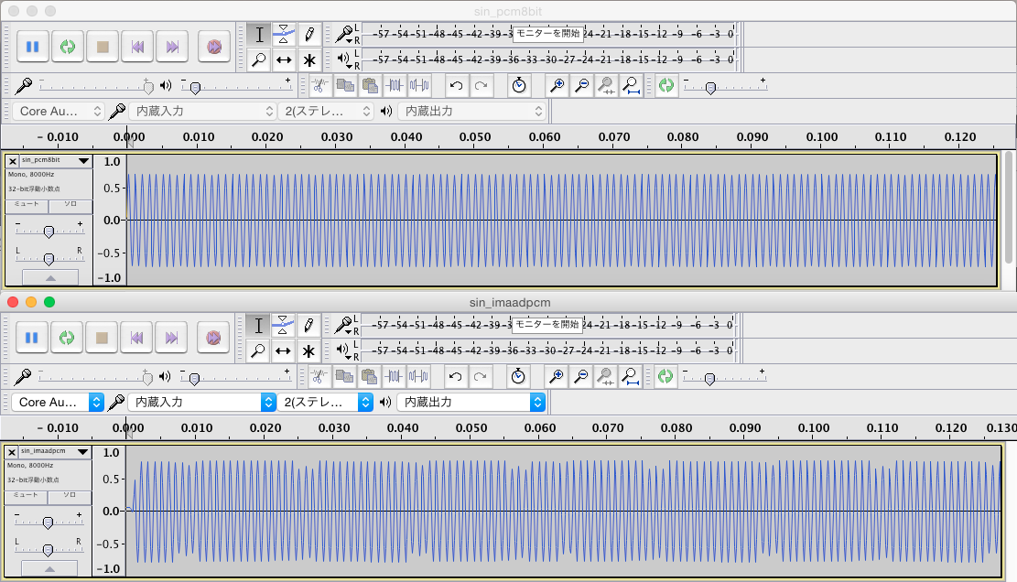Image resolution: width=1017 pixels, height=582 pixels.
Task: Select the Time Shift tool in sin_imaadpcm window
Action: pos(283,351)
